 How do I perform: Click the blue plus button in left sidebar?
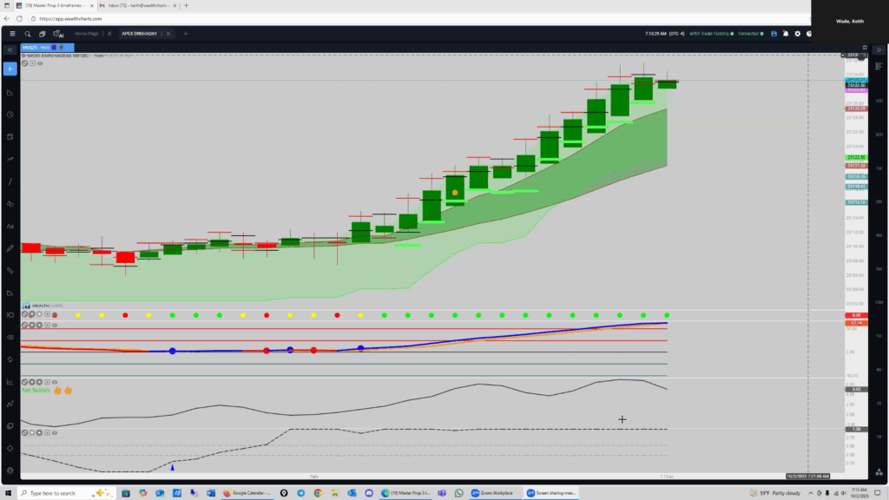point(10,69)
